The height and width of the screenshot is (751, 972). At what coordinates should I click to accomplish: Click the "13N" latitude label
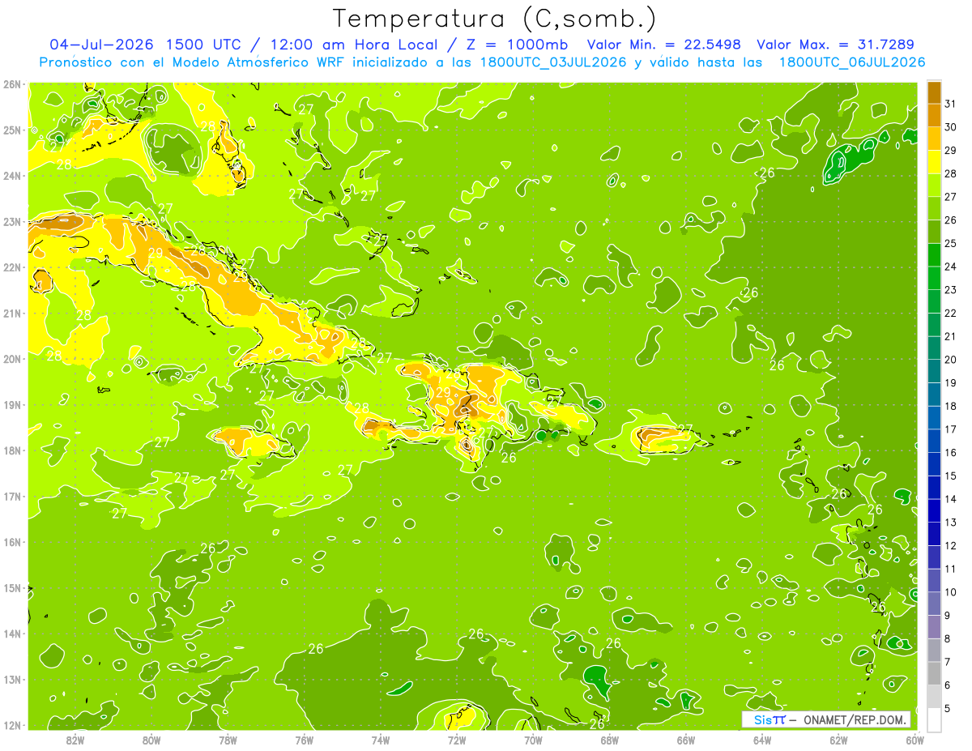click(x=11, y=679)
